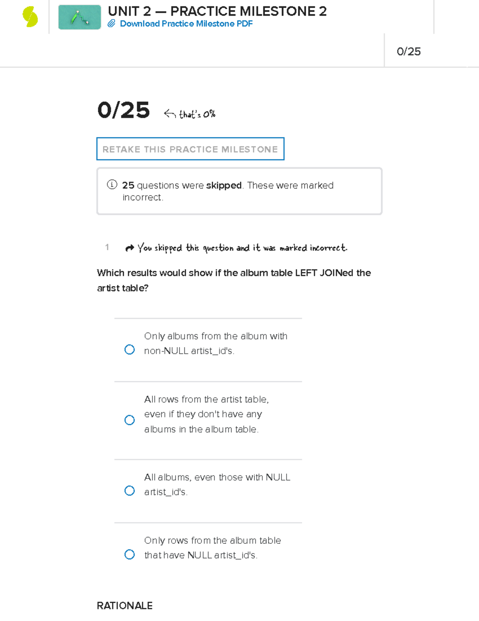Click the curved arrow icon next to "that's 0%"

point(169,113)
